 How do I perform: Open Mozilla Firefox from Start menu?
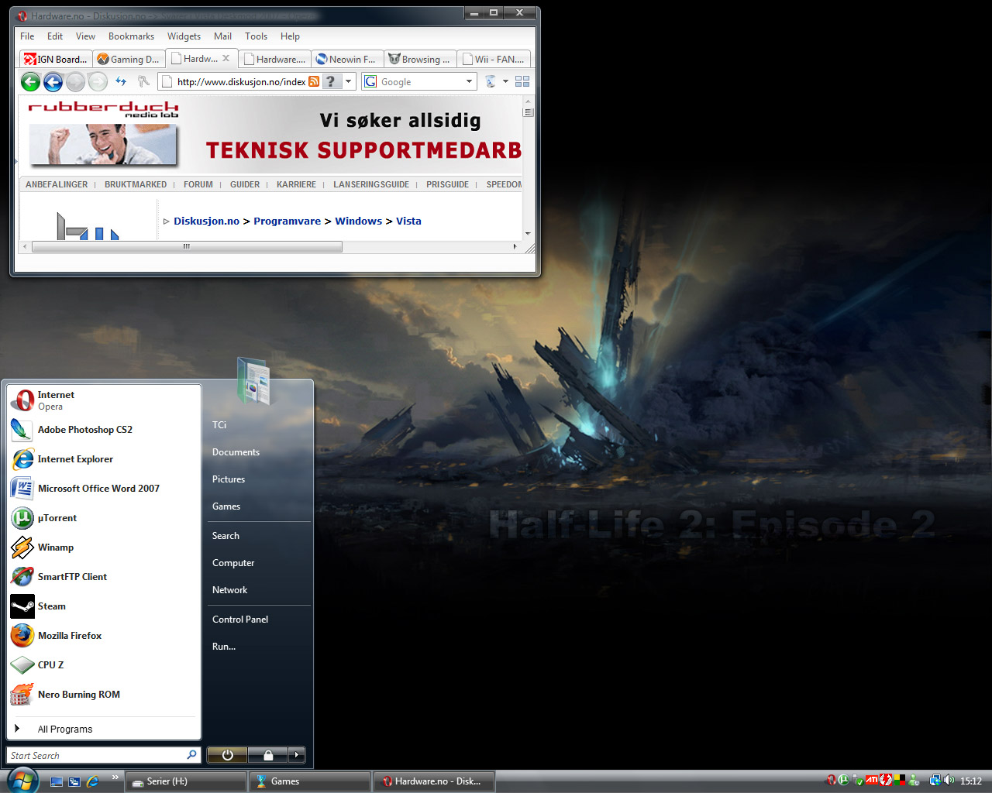point(104,636)
